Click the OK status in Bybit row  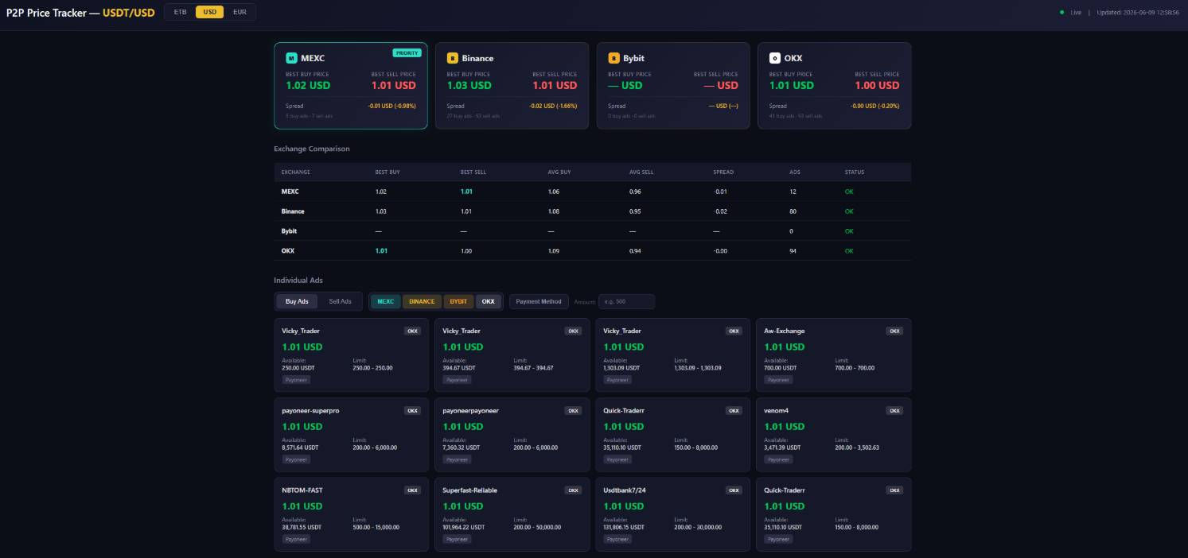[x=849, y=231]
